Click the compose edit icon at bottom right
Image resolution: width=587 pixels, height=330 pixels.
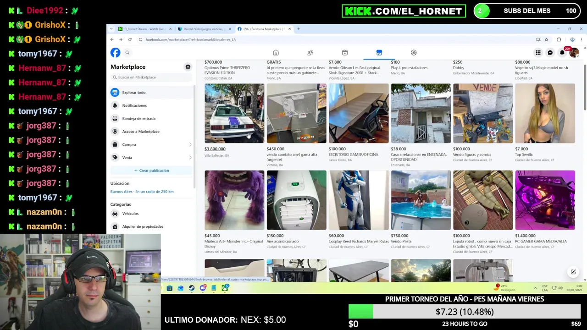point(573,272)
